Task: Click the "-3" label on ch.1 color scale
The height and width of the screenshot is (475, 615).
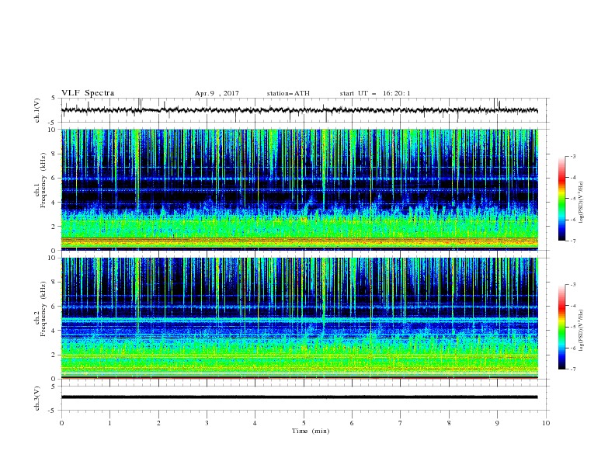Action: coord(572,156)
